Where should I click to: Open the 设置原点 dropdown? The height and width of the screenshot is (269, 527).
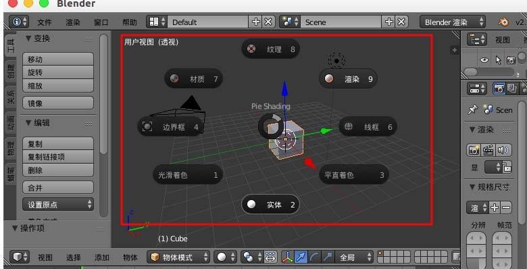coord(58,204)
